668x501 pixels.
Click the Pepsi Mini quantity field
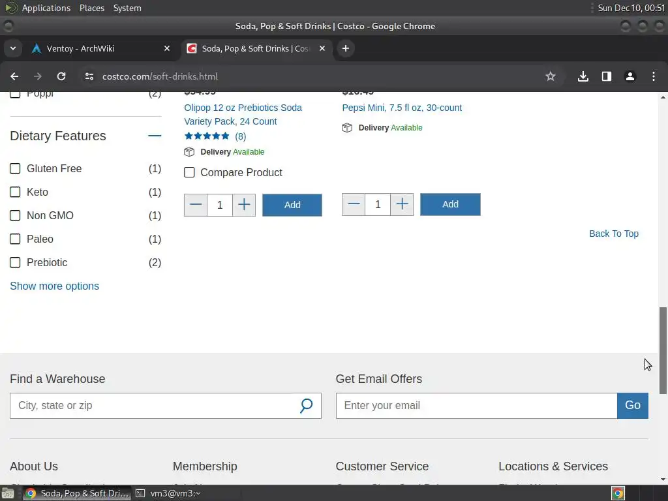(x=378, y=204)
